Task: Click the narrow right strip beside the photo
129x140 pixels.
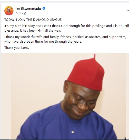Action: click(127, 96)
